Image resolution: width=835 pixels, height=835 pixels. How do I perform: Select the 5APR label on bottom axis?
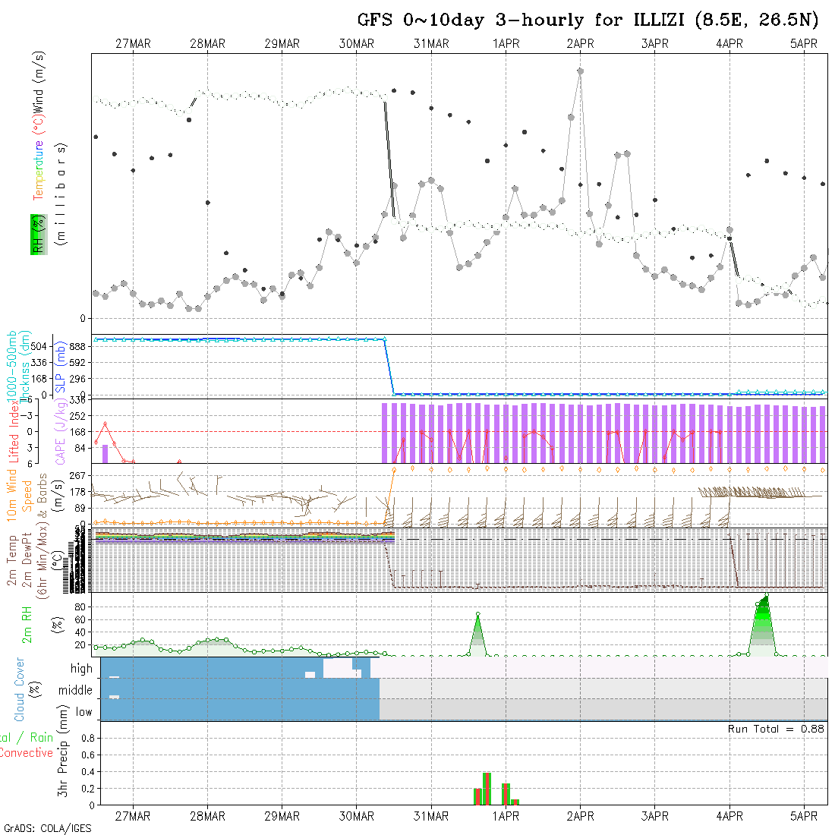click(804, 816)
